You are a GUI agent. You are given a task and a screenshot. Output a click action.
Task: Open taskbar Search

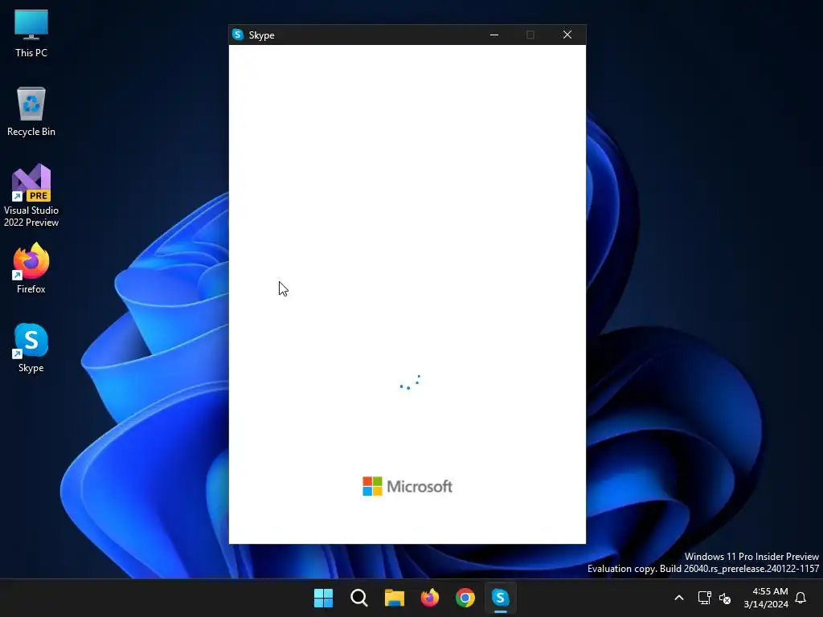click(359, 598)
